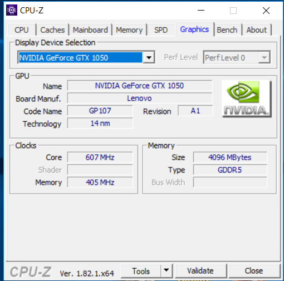
Task: Click the Close button at bottom
Action: click(254, 271)
